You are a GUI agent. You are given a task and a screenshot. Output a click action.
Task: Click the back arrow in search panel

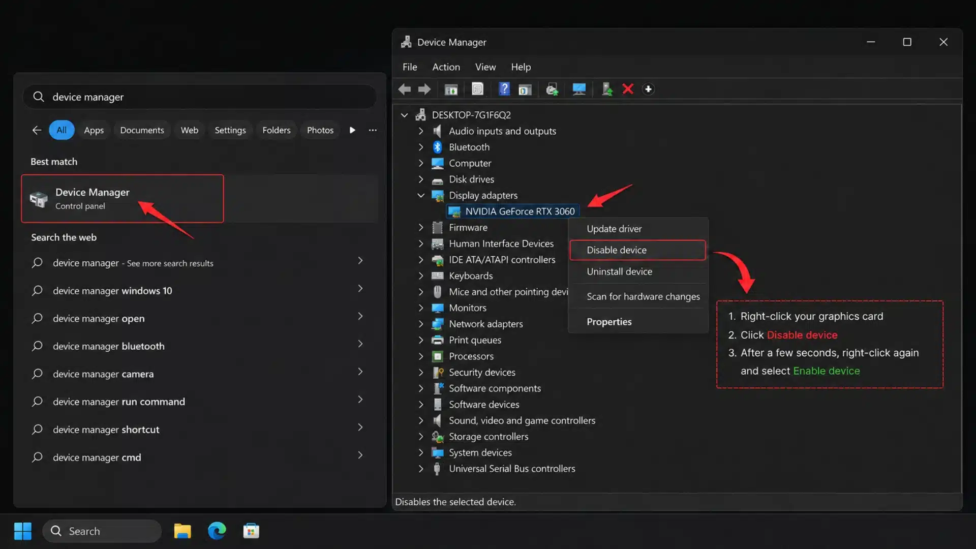[37, 131]
